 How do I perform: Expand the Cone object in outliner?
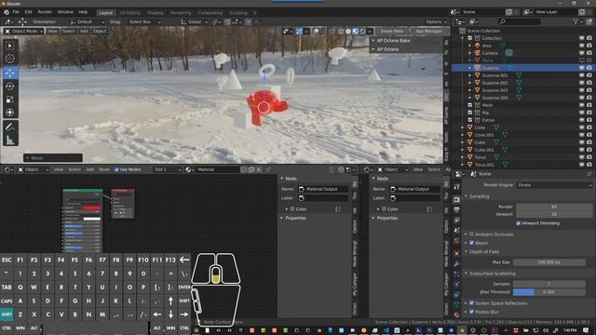click(x=463, y=127)
